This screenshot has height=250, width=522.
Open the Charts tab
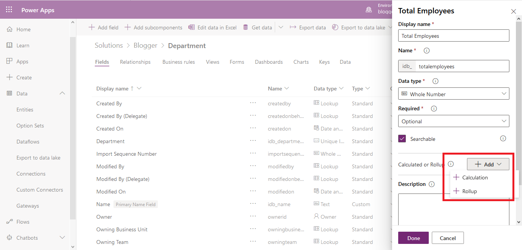(301, 62)
